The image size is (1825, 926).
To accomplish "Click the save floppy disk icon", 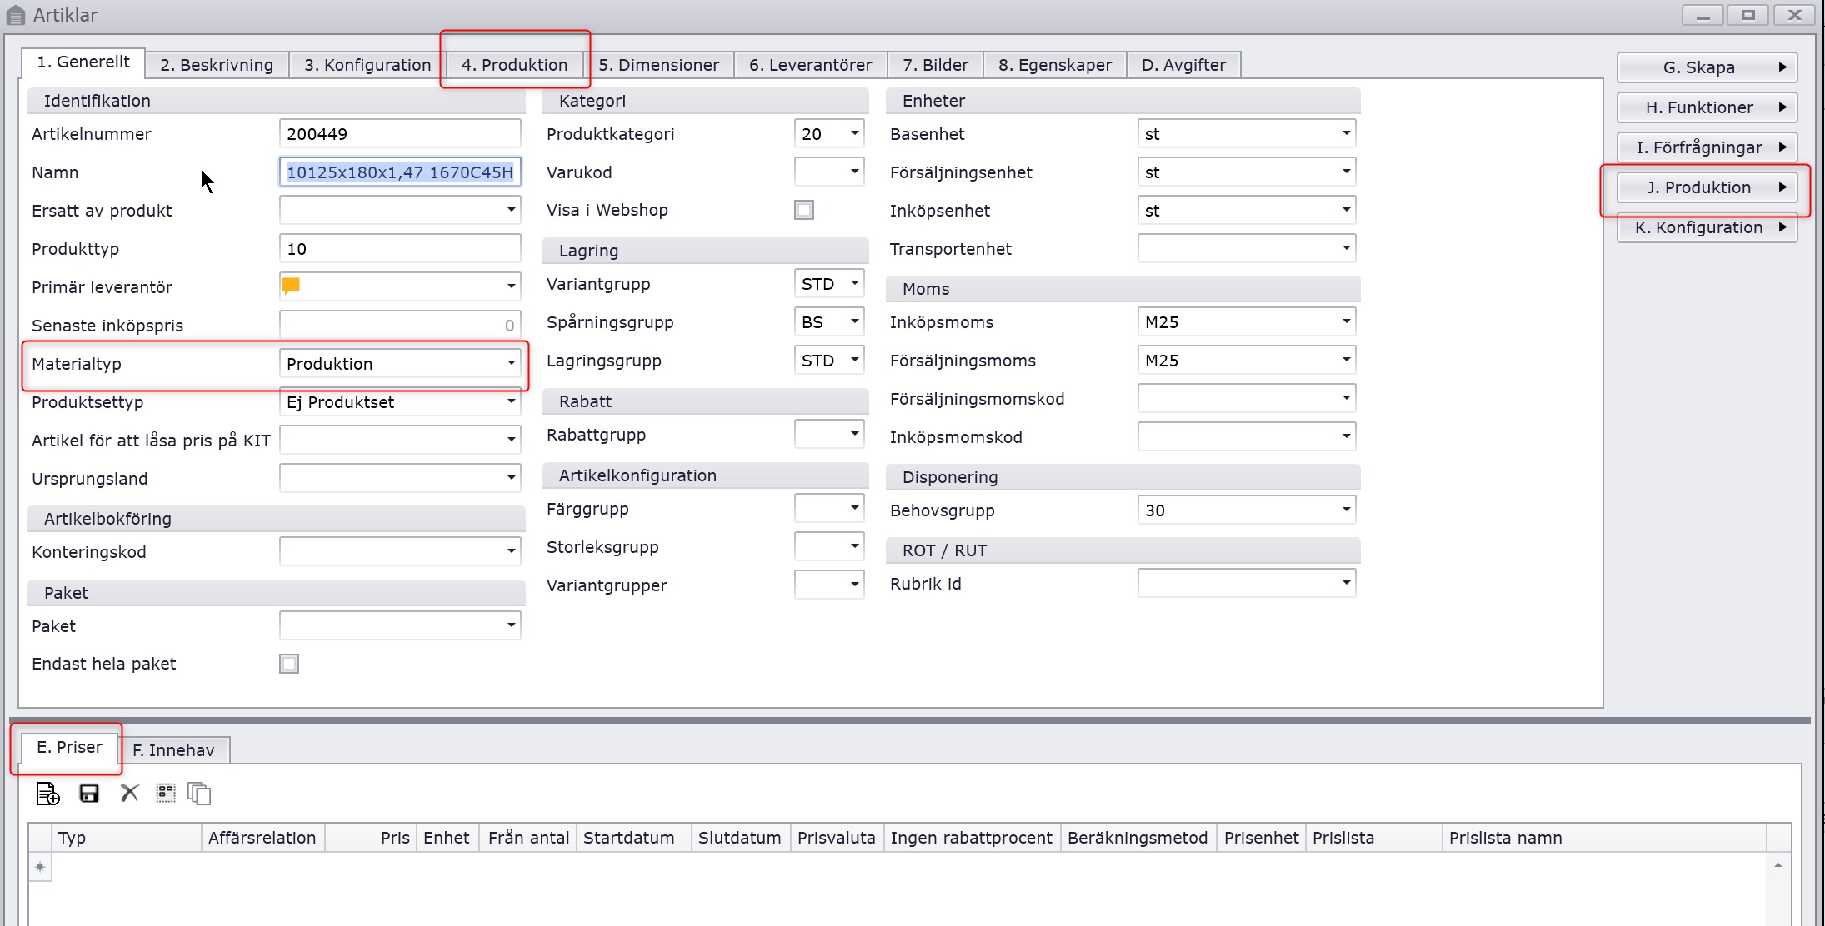I will point(89,794).
